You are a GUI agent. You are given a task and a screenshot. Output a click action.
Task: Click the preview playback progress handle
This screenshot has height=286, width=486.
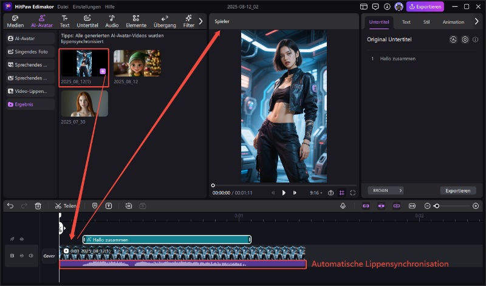click(x=213, y=185)
